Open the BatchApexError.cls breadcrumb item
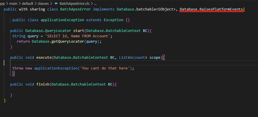The image size is (258, 117). click(74, 4)
